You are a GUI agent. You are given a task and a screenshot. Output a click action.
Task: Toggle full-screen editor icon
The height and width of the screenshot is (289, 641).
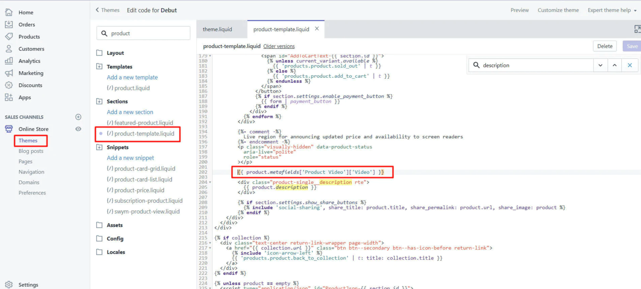pyautogui.click(x=637, y=29)
